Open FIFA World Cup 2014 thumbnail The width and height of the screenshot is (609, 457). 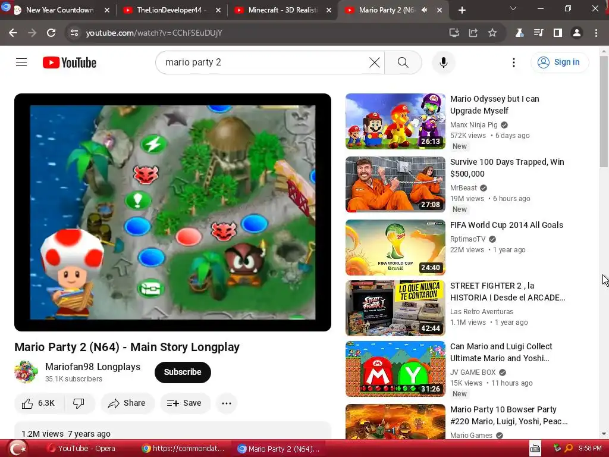395,248
